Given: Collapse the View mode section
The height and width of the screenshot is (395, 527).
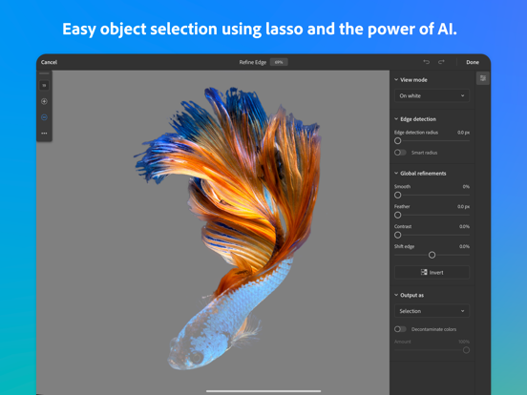Looking at the screenshot, I should click(396, 79).
